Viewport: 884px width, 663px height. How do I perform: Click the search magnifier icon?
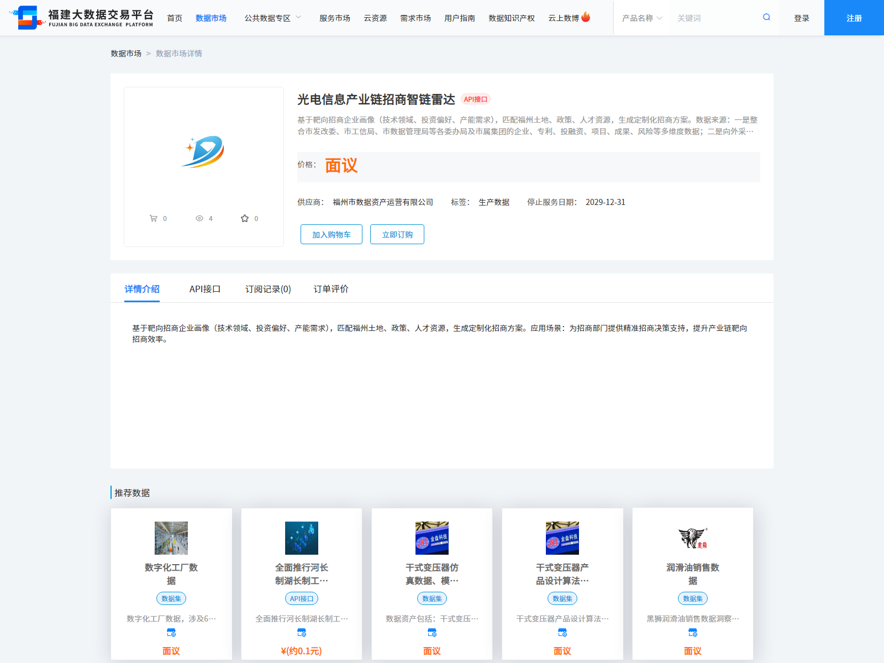pyautogui.click(x=766, y=17)
